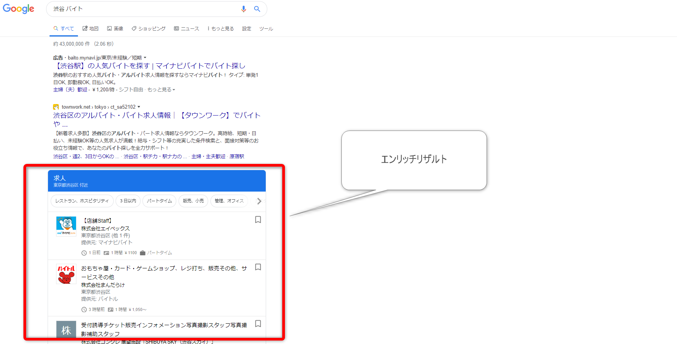
Task: Open the 【店舗Staff】 job title
Action: tap(98, 221)
